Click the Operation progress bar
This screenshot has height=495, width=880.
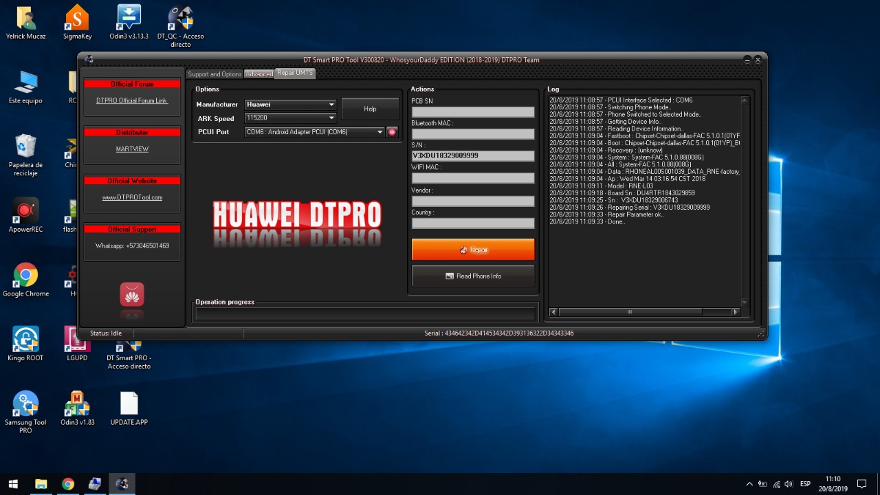pyautogui.click(x=365, y=313)
